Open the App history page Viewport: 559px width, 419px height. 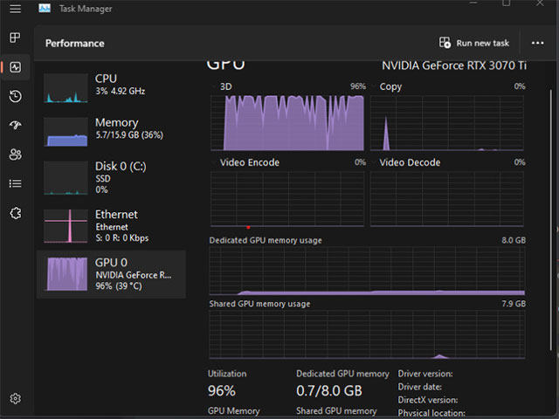click(x=15, y=96)
